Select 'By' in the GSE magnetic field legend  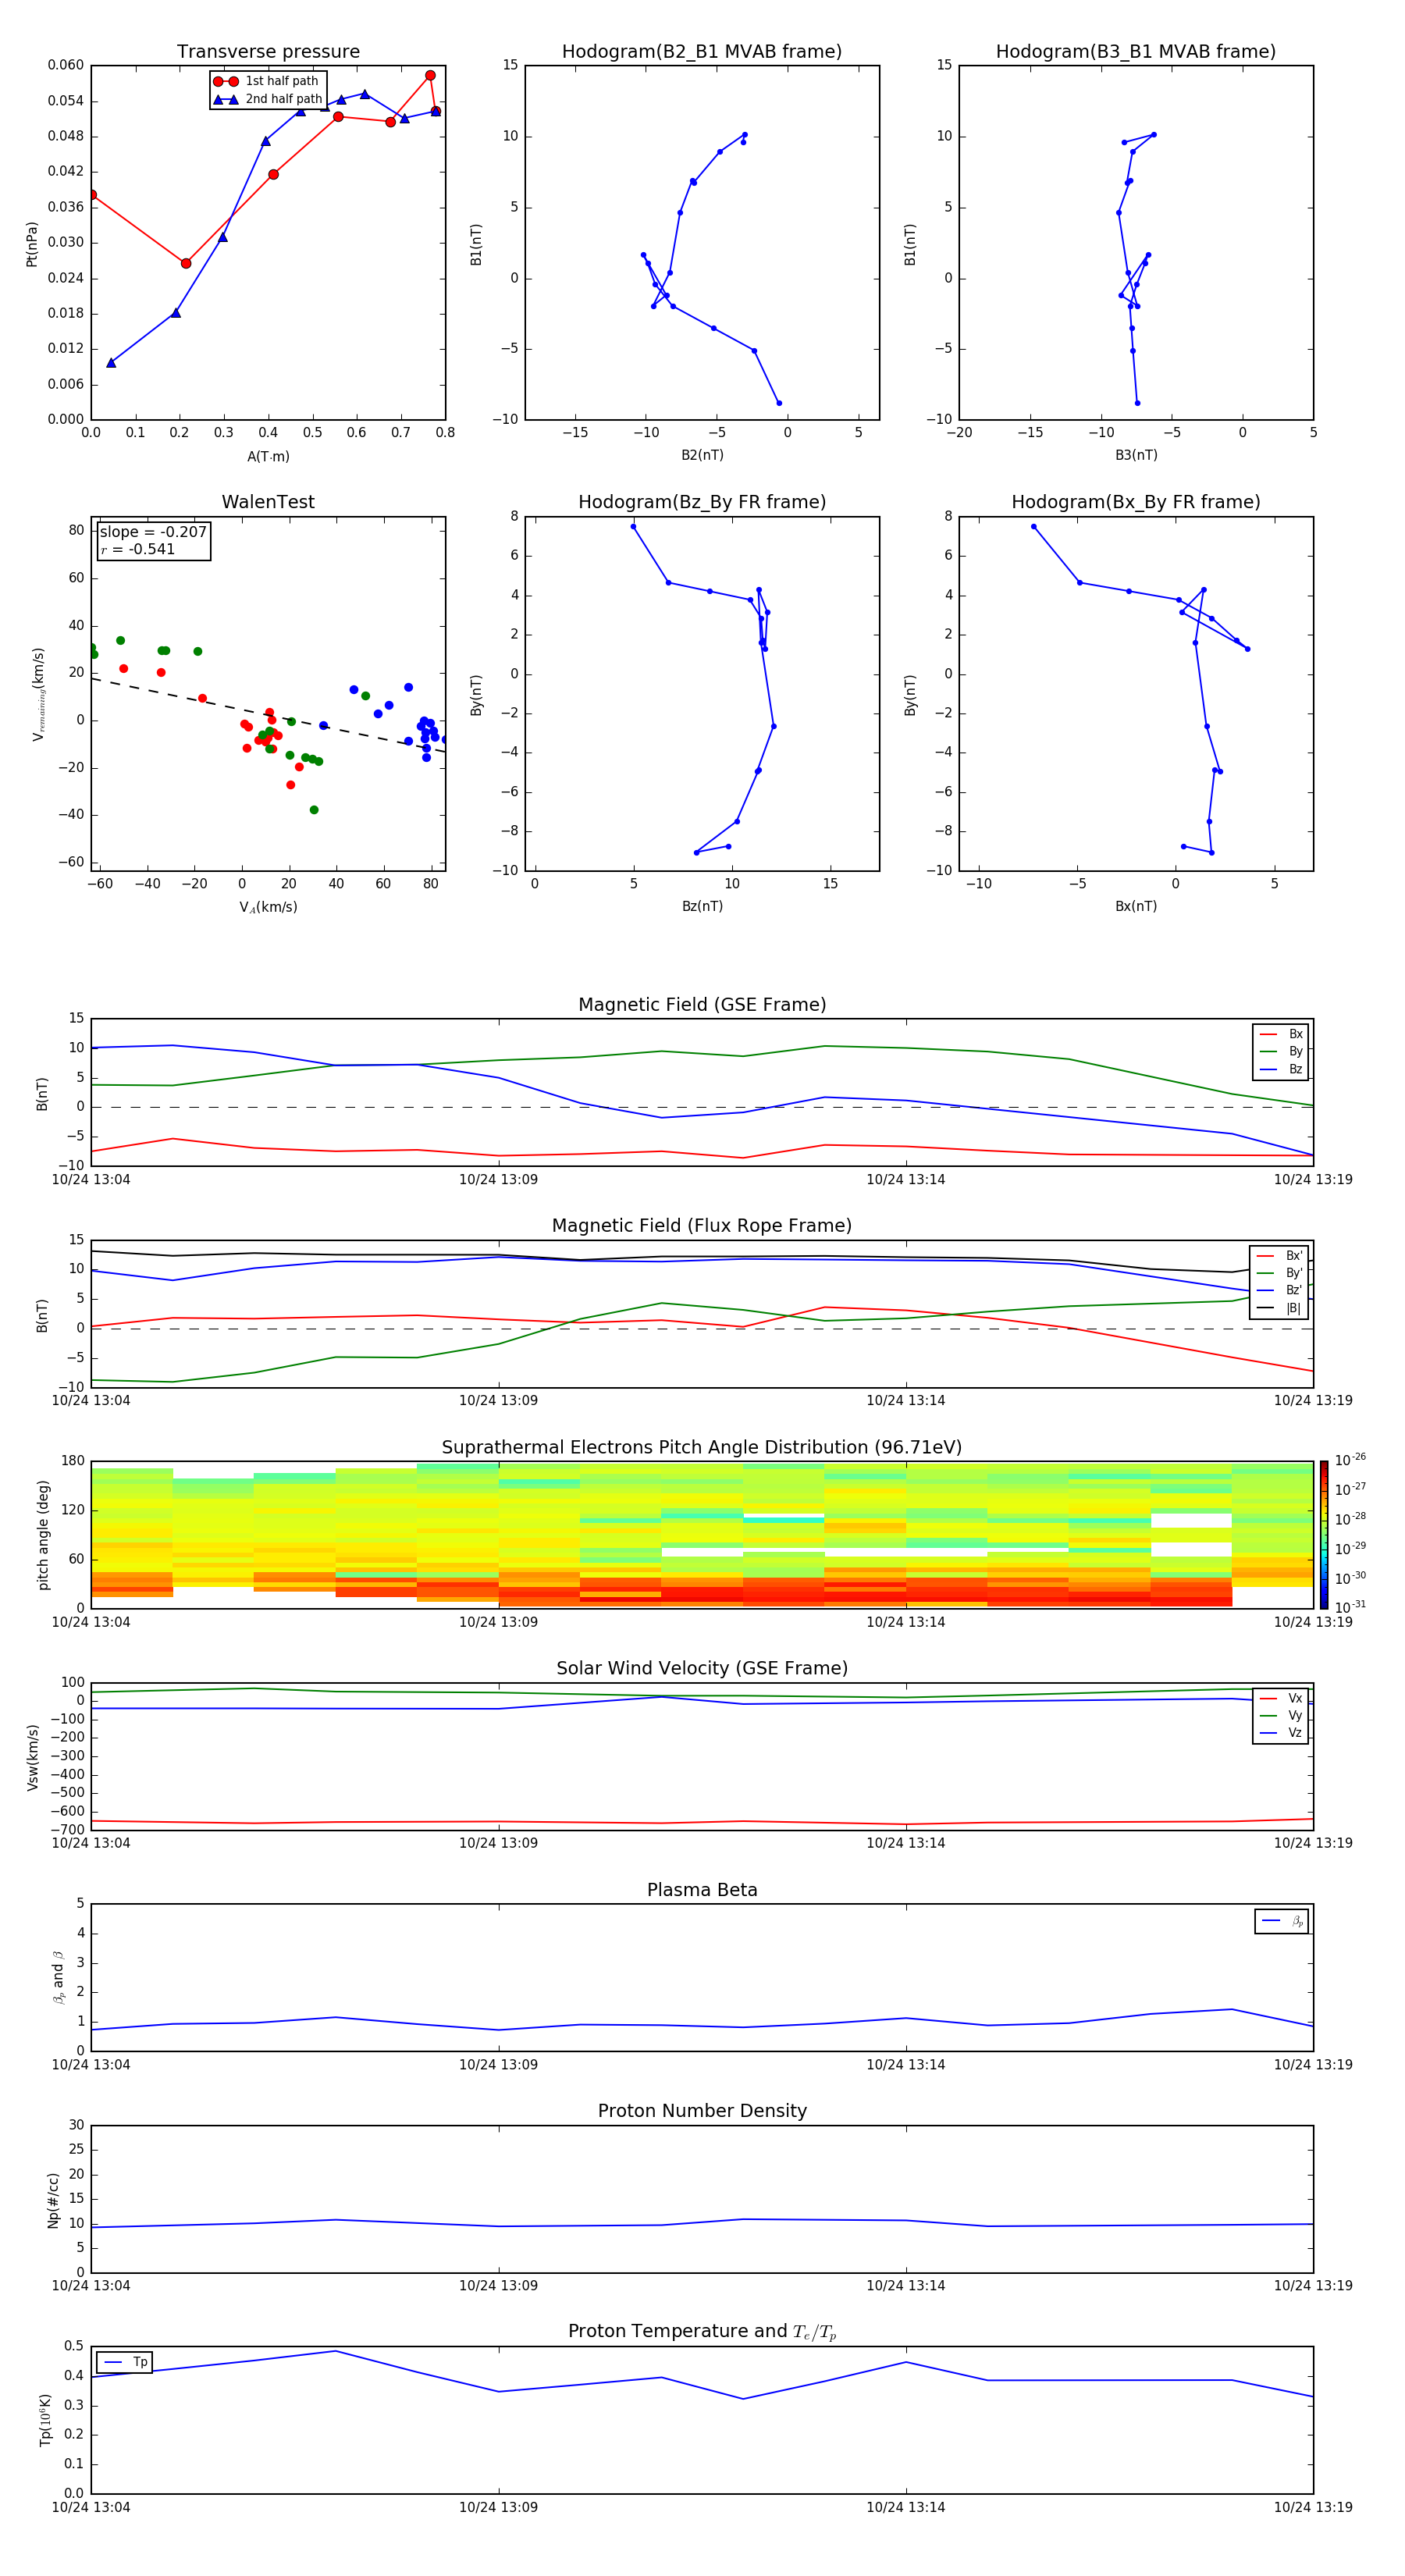coord(1281,1051)
